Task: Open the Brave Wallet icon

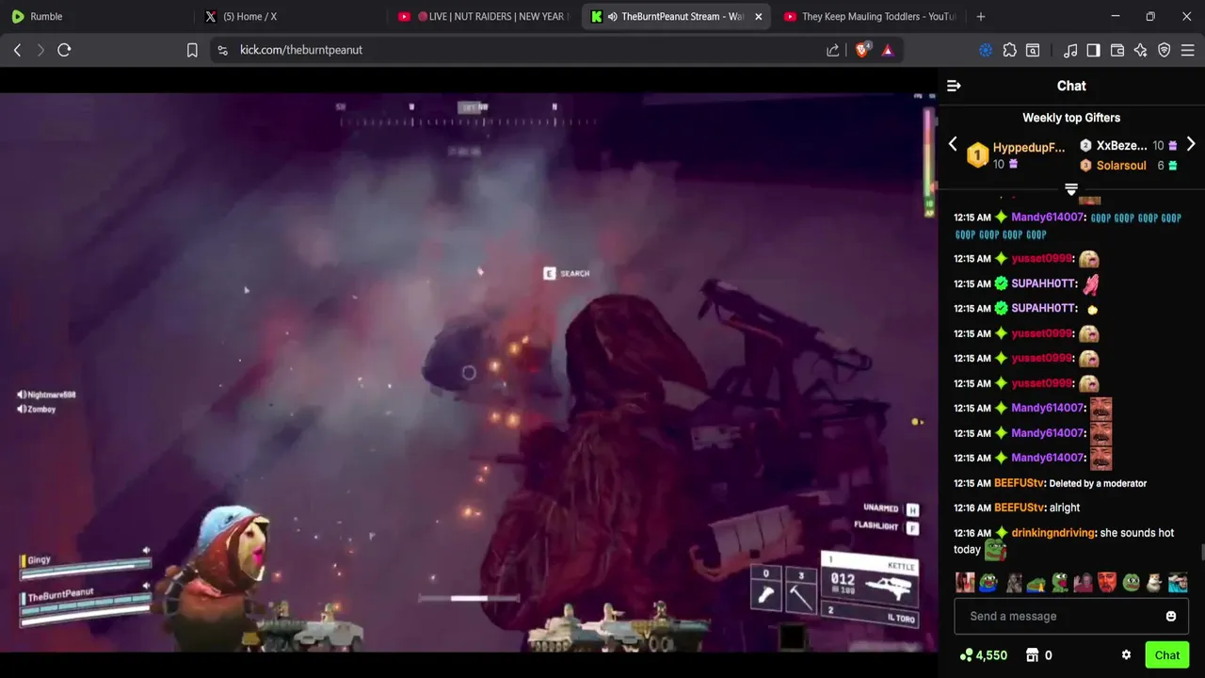Action: (x=1117, y=50)
